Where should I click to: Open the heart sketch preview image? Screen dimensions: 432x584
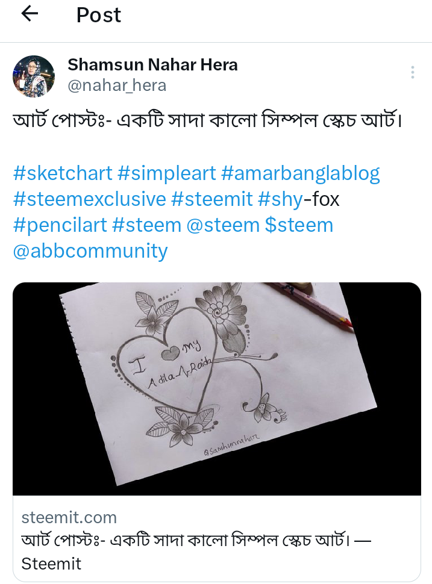(x=217, y=388)
